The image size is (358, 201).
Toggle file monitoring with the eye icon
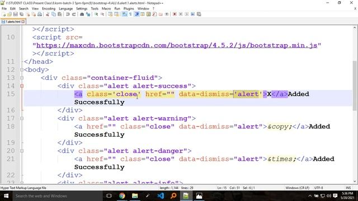click(x=167, y=14)
